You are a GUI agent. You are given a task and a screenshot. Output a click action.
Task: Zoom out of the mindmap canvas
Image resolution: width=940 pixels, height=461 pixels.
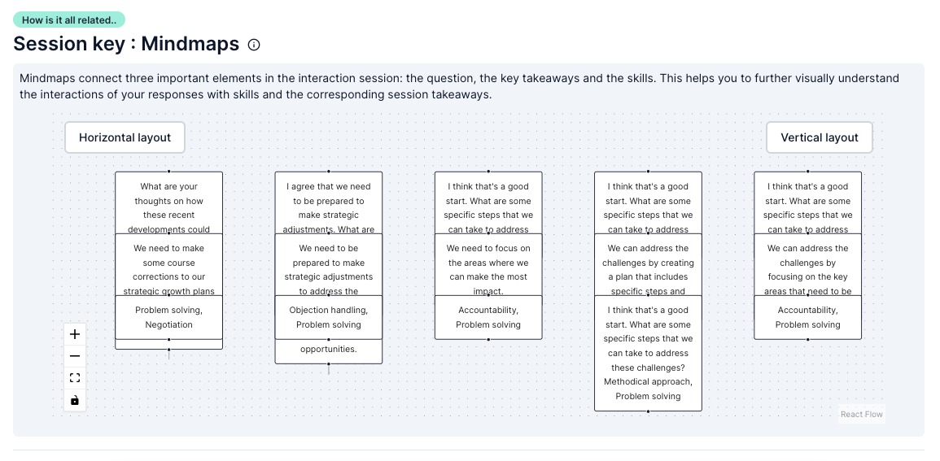[x=75, y=356]
